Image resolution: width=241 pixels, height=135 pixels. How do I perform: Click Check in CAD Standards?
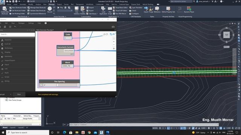click(133, 10)
